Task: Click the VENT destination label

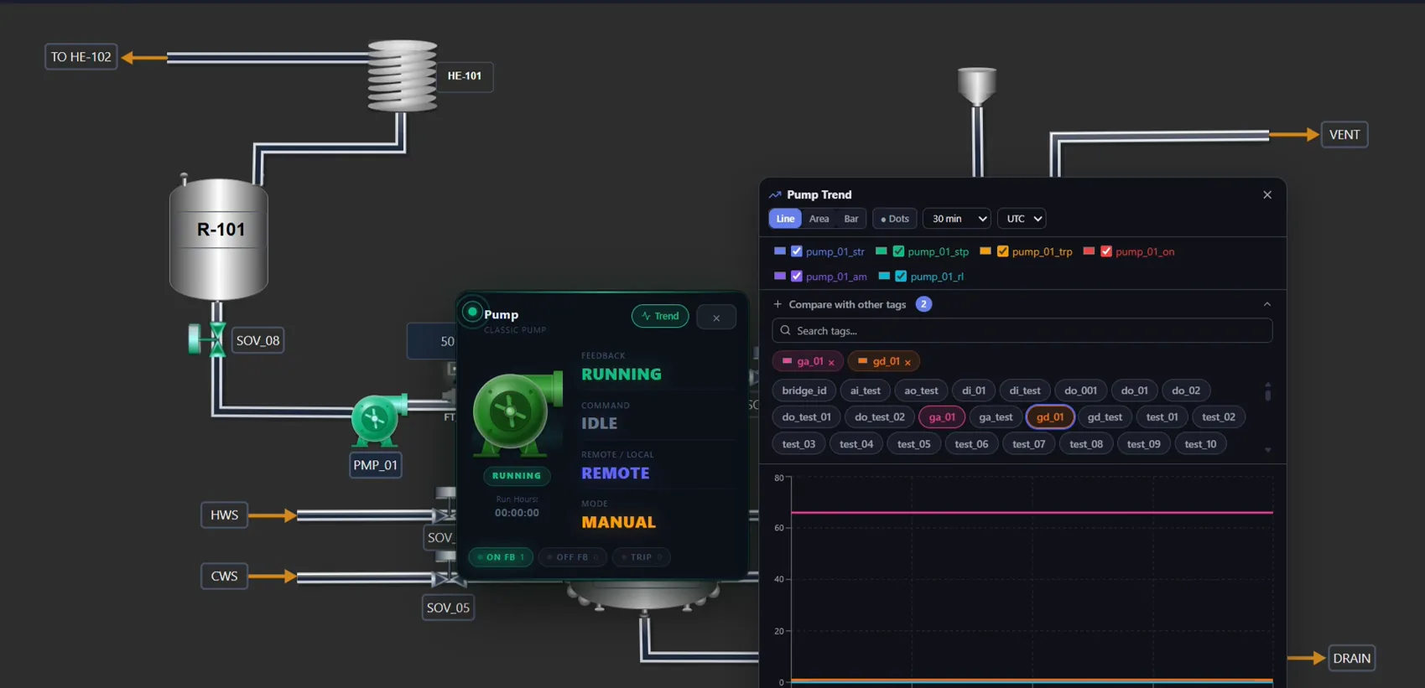Action: tap(1344, 135)
